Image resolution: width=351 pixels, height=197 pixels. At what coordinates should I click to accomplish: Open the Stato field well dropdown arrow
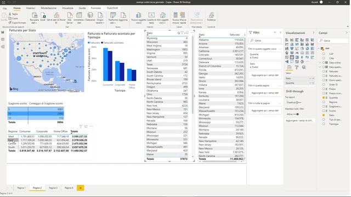click(310, 78)
